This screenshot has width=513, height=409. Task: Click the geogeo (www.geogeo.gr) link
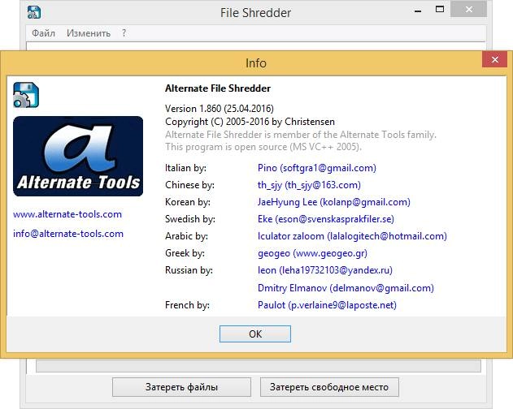tap(312, 253)
